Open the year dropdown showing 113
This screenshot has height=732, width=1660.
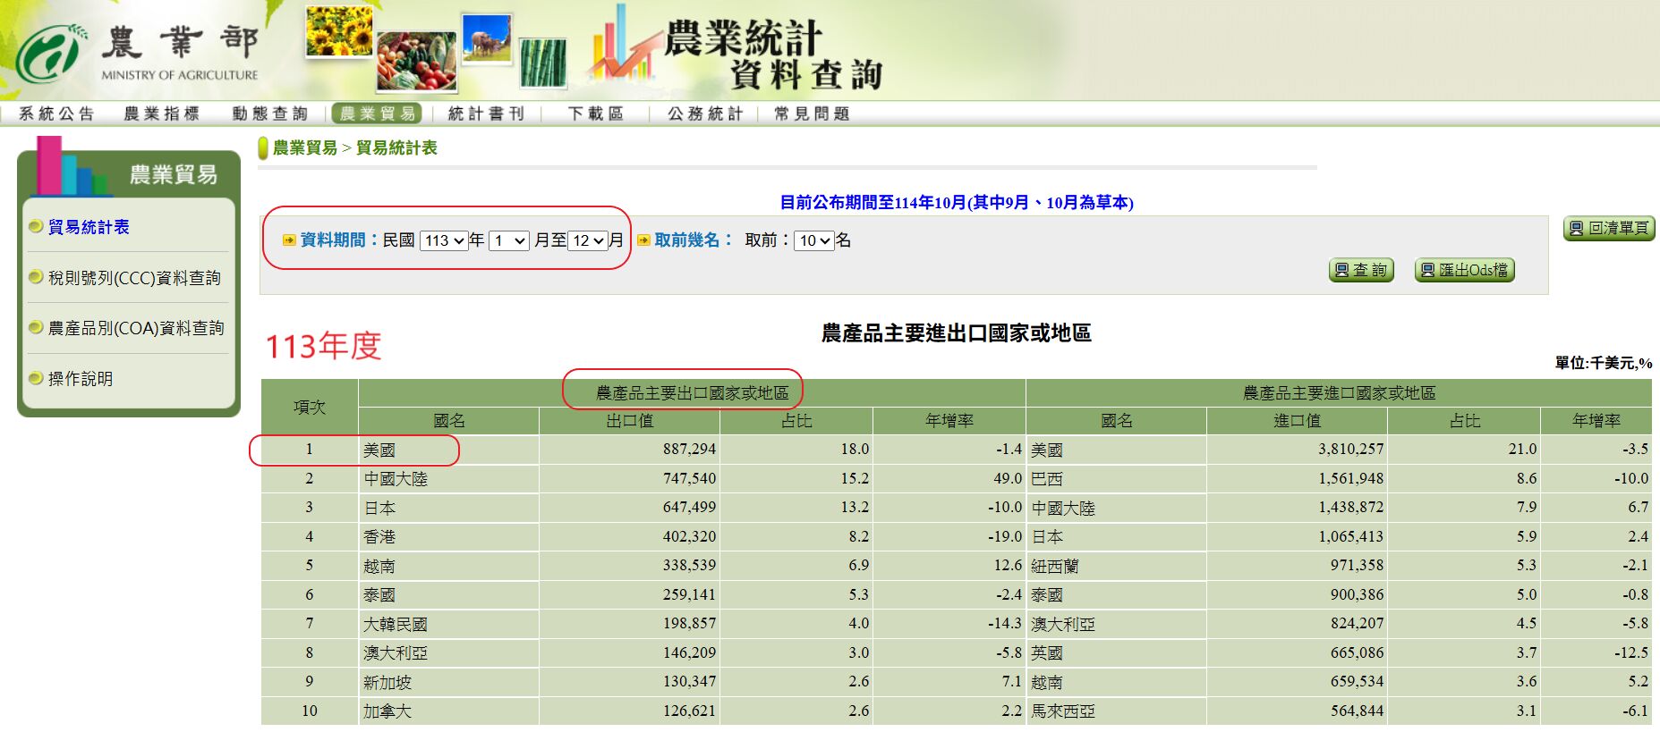click(444, 240)
